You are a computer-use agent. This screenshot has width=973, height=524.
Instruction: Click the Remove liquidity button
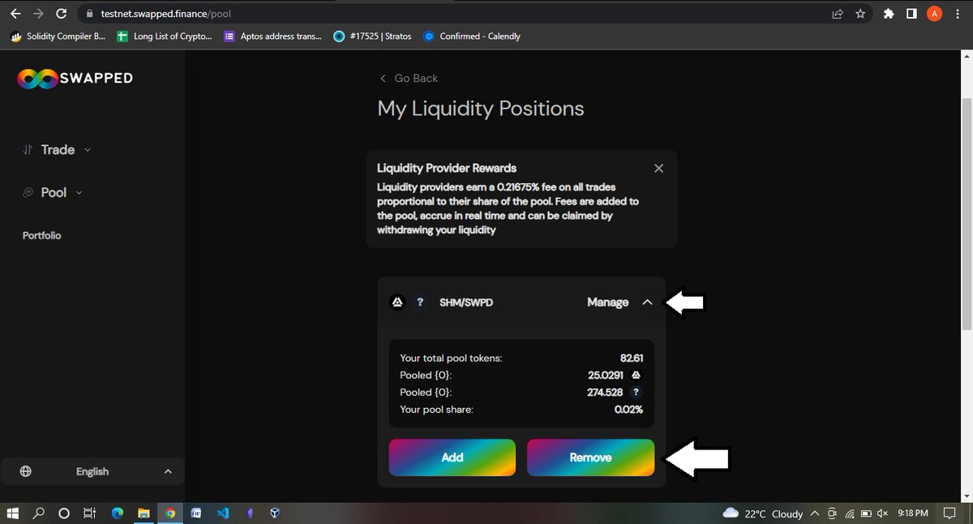(590, 457)
